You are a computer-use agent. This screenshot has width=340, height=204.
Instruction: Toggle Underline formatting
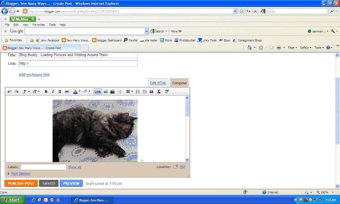point(60,92)
